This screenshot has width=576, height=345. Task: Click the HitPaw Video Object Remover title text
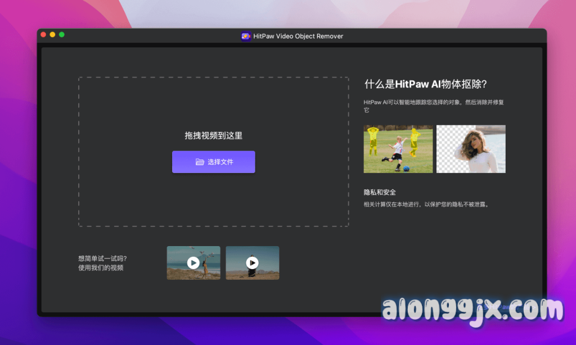(x=298, y=36)
